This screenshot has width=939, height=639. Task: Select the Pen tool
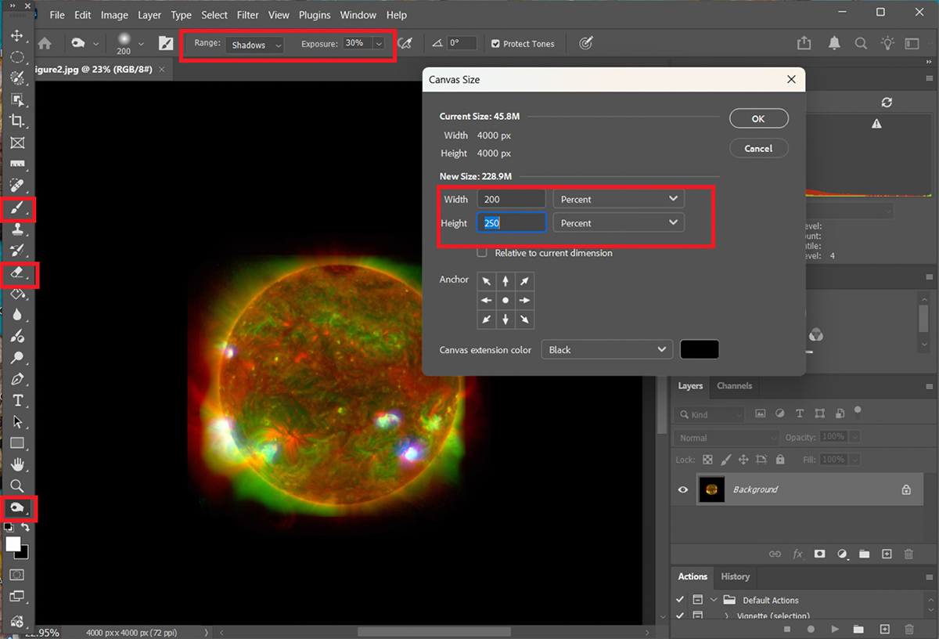pyautogui.click(x=17, y=379)
